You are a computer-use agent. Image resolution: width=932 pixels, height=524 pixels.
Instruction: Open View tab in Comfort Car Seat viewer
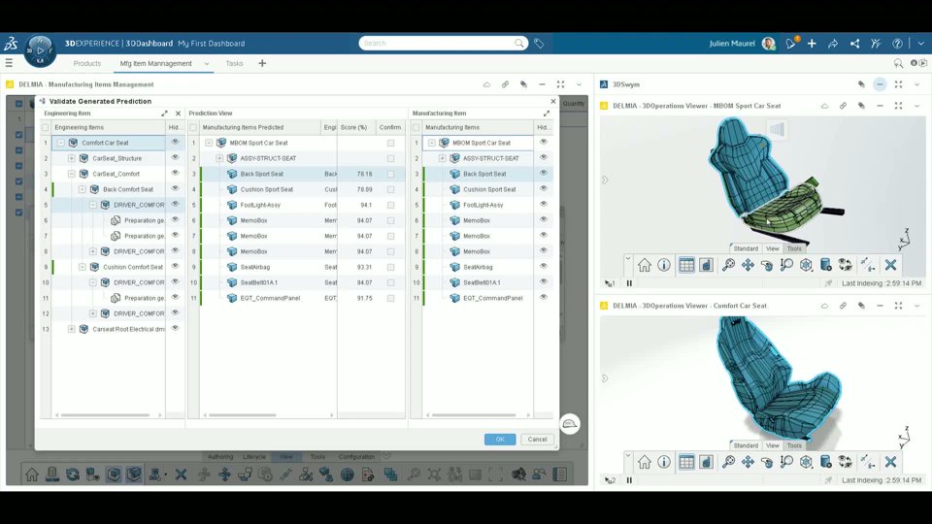point(772,445)
